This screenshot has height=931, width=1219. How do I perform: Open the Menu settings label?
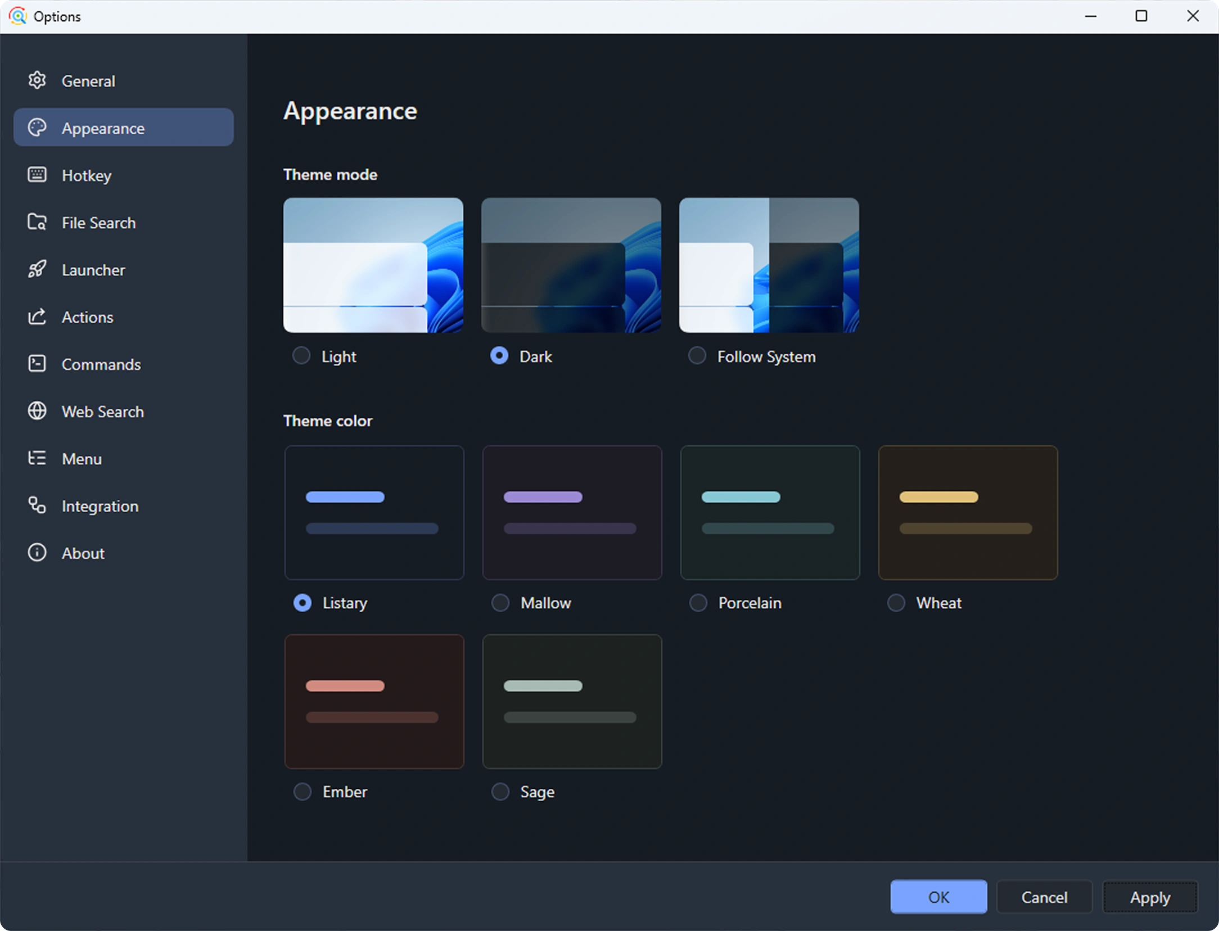click(x=82, y=459)
